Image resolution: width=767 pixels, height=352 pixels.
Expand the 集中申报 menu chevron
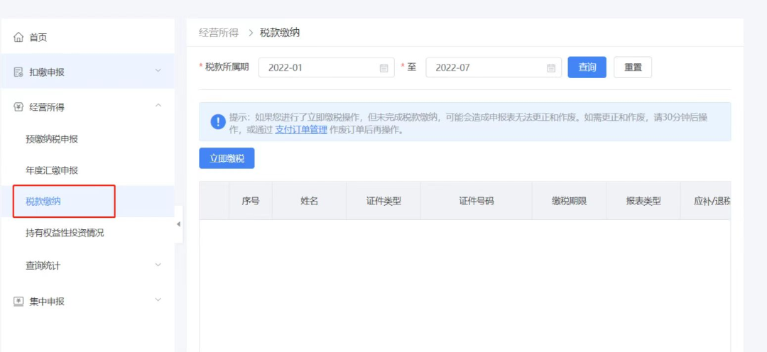[x=158, y=300]
